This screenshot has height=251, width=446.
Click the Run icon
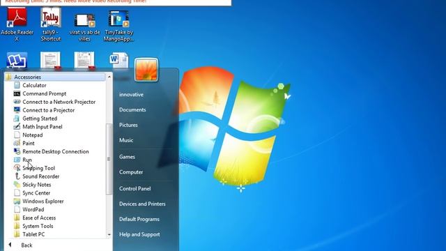[x=17, y=160]
